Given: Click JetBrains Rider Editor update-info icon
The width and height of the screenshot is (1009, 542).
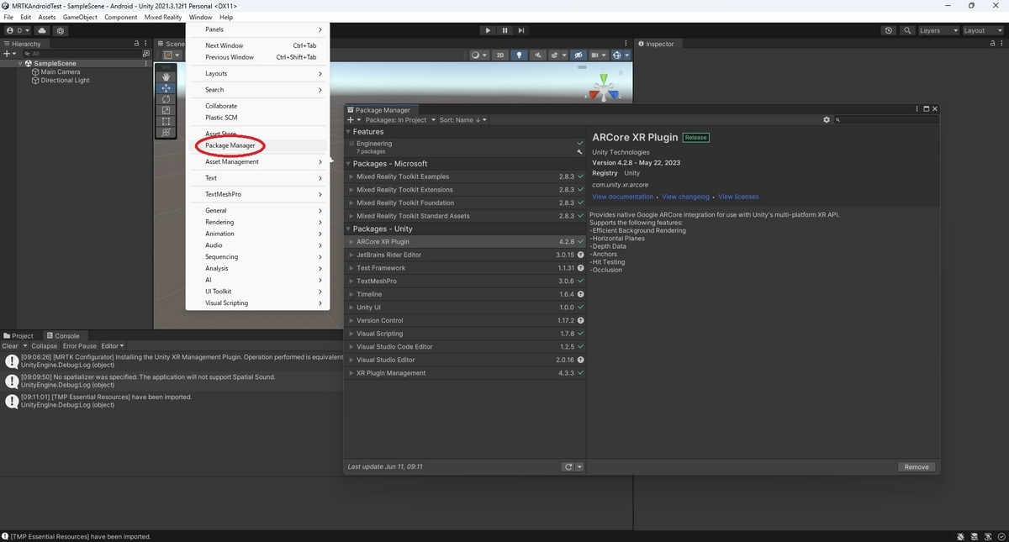Looking at the screenshot, I should point(580,255).
